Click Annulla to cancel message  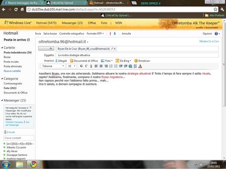[x=126, y=34]
